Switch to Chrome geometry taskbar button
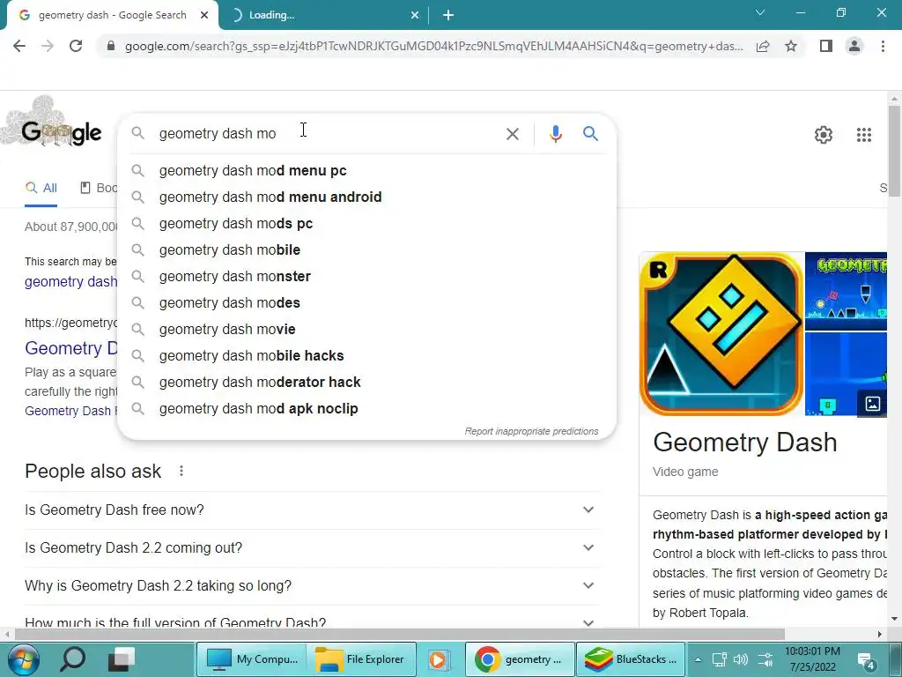 (x=520, y=659)
